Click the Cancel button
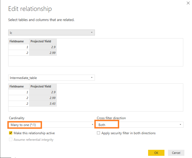The height and width of the screenshot is (158, 192). (176, 153)
